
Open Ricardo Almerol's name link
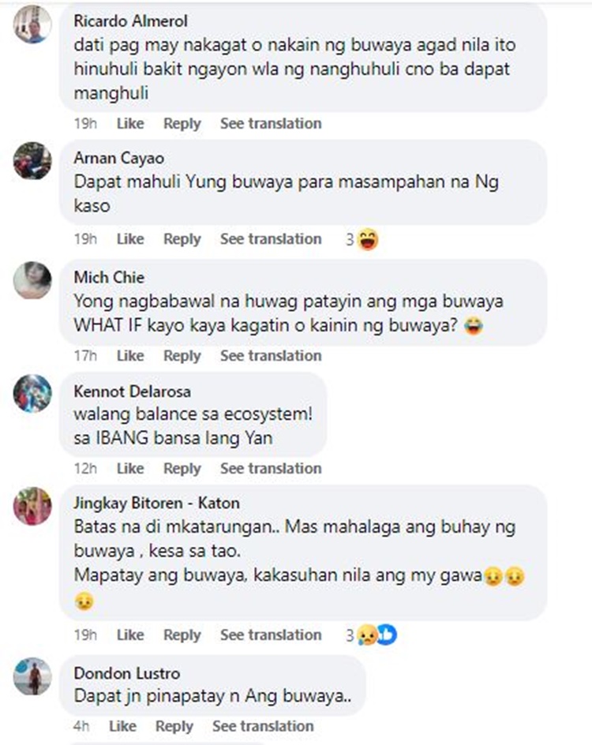131,21
